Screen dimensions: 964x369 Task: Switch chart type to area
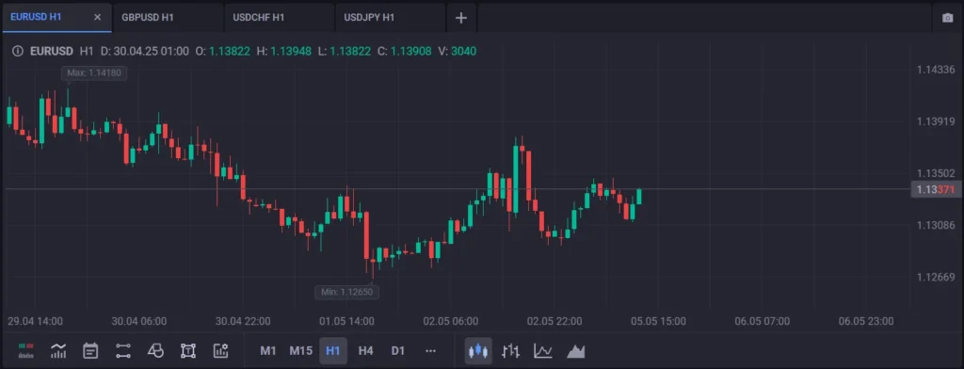point(576,351)
